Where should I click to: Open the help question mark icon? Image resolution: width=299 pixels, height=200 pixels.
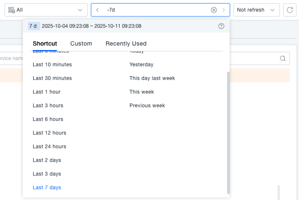click(x=221, y=26)
